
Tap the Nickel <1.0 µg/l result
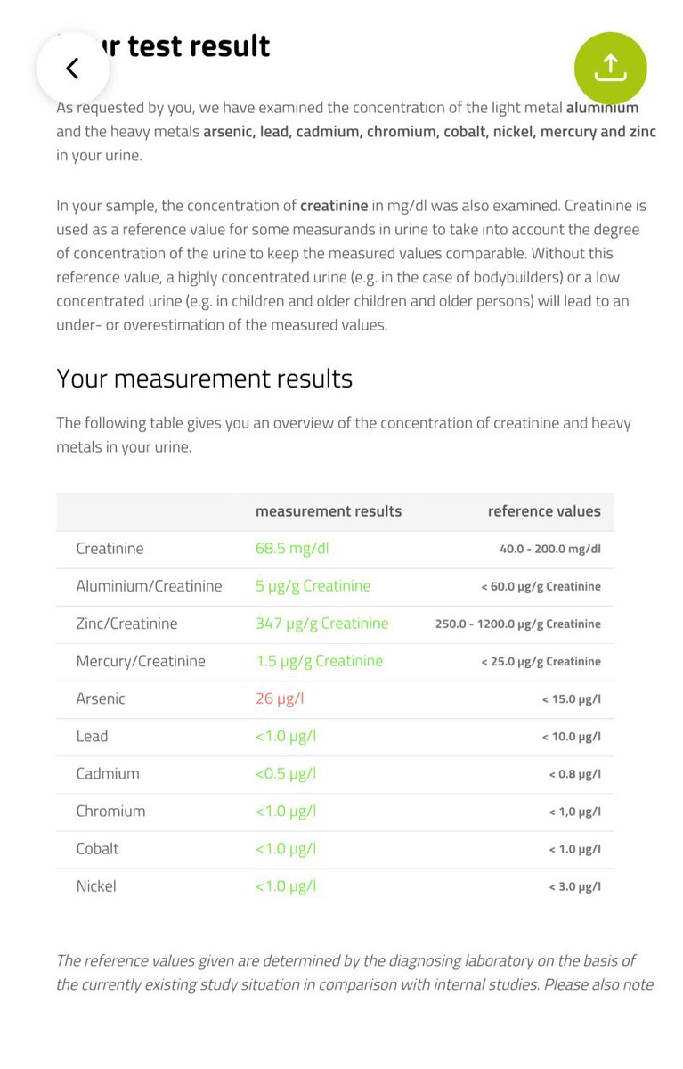tap(285, 886)
